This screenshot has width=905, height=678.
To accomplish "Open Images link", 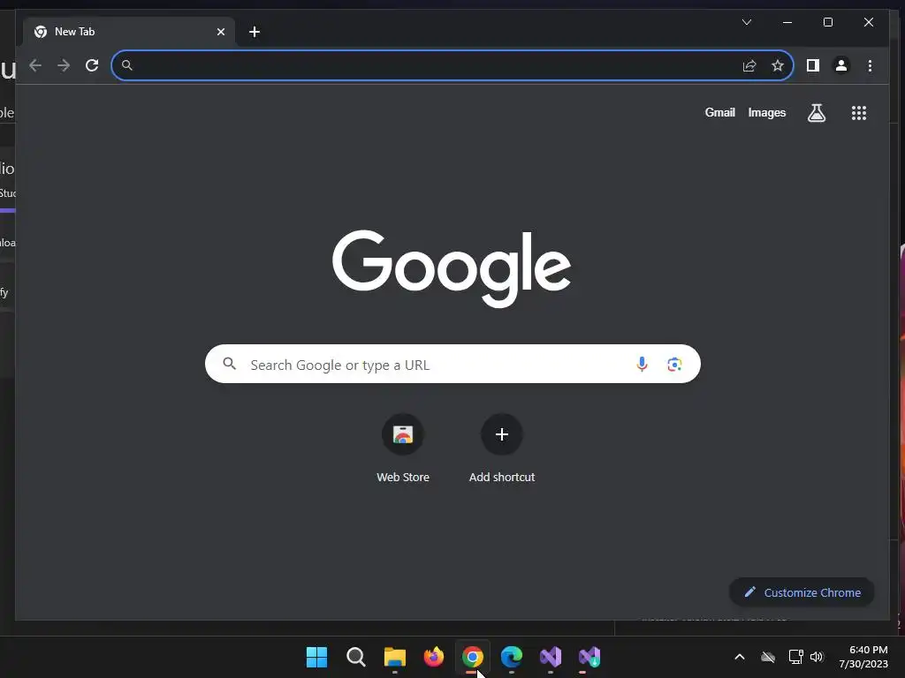I will [766, 112].
